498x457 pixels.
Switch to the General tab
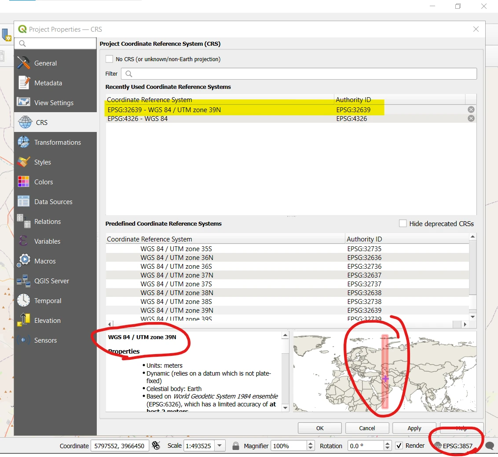click(x=55, y=63)
